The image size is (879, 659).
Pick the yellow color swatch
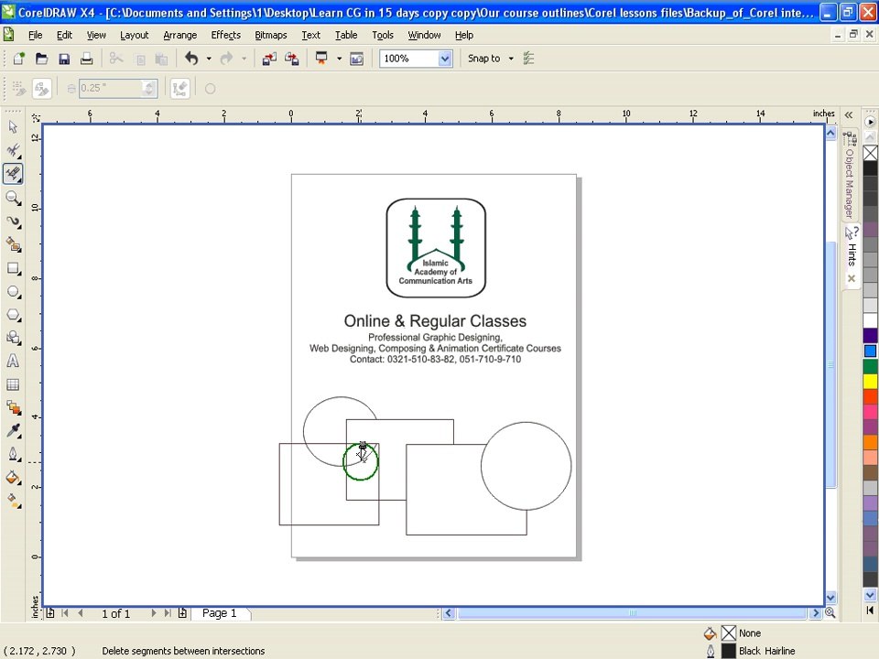[870, 381]
